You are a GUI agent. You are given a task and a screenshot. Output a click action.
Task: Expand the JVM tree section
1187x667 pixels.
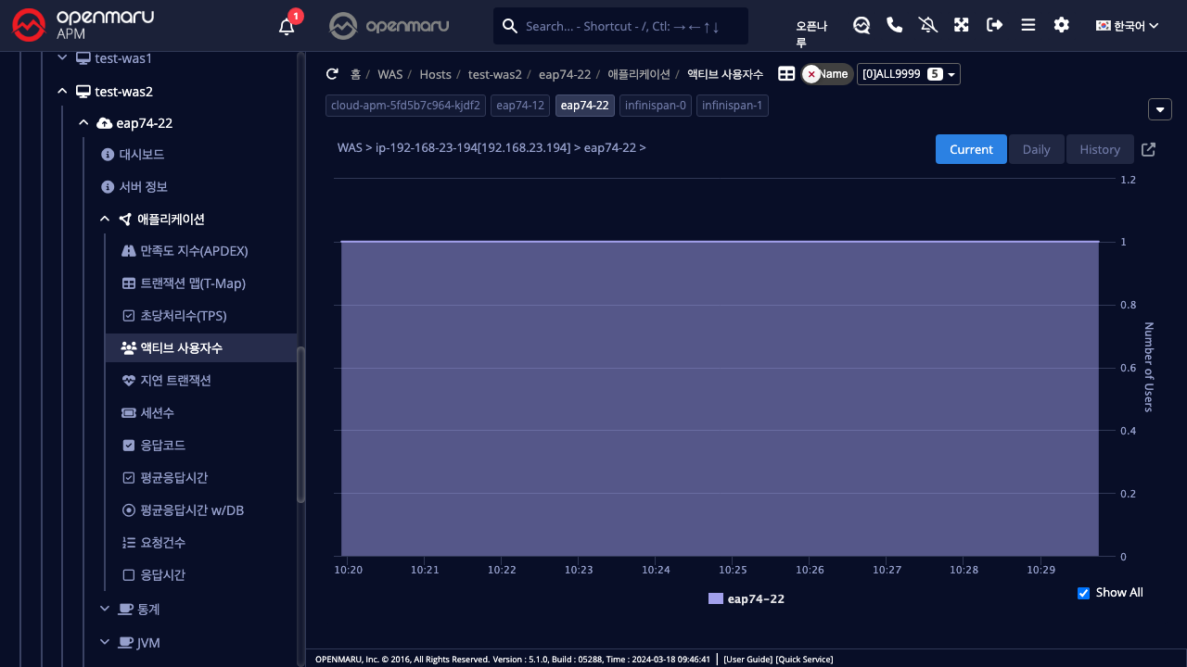pos(105,642)
